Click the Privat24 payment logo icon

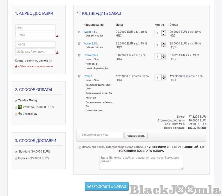coord(20,107)
